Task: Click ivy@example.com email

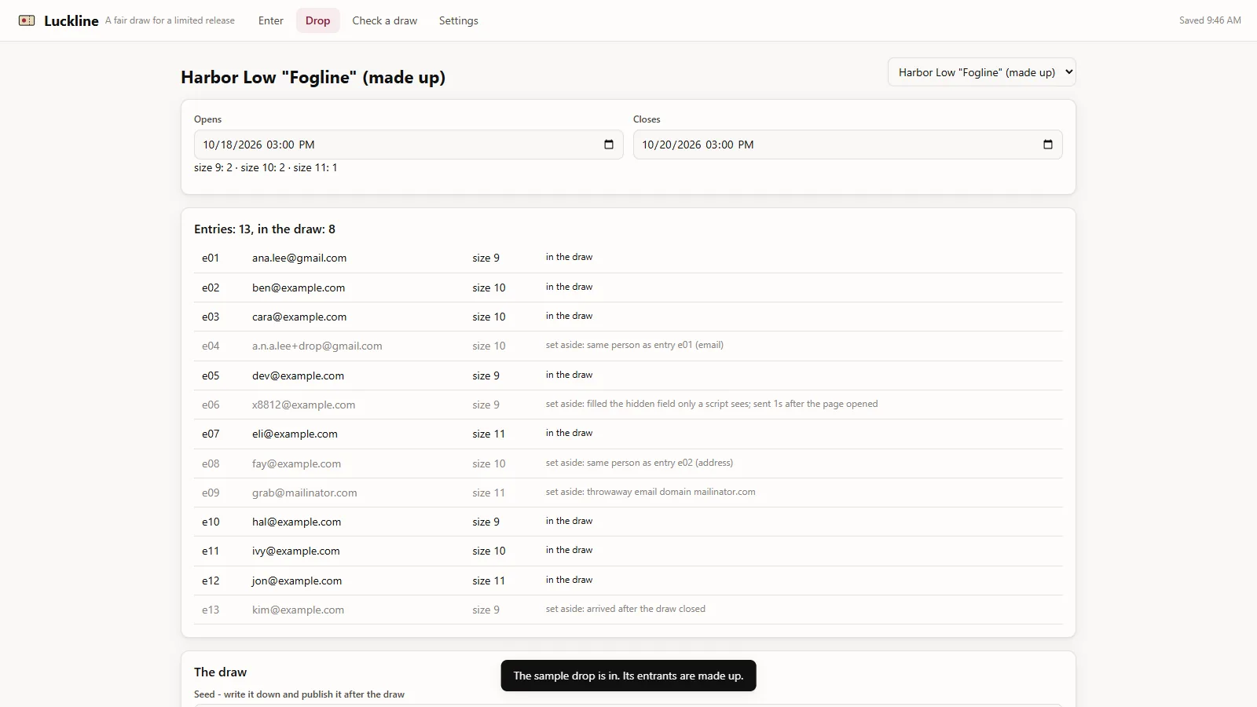Action: pyautogui.click(x=296, y=551)
